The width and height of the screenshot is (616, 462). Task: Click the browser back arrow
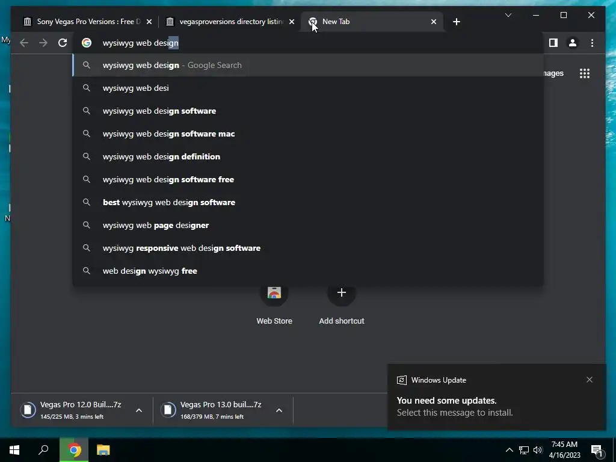pos(24,43)
